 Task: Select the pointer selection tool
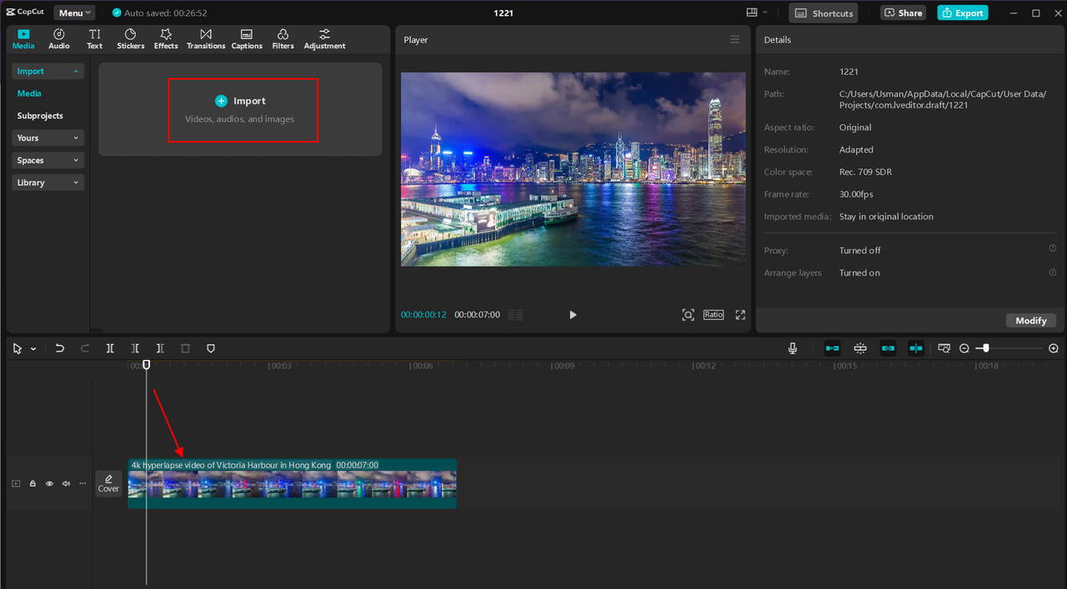click(x=18, y=348)
